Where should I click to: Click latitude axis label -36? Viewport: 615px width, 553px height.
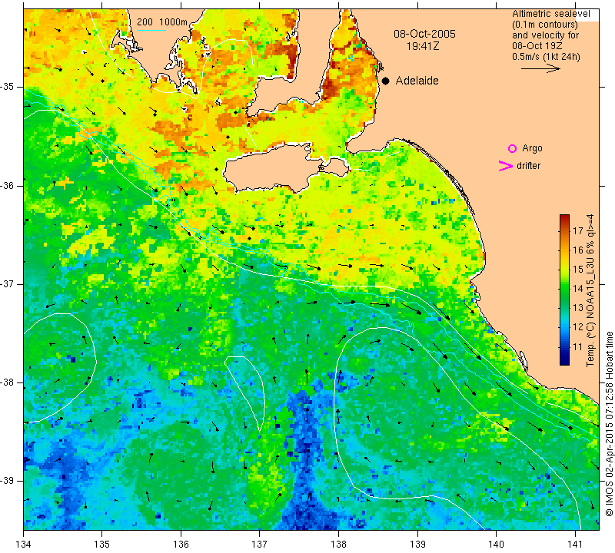click(8, 185)
